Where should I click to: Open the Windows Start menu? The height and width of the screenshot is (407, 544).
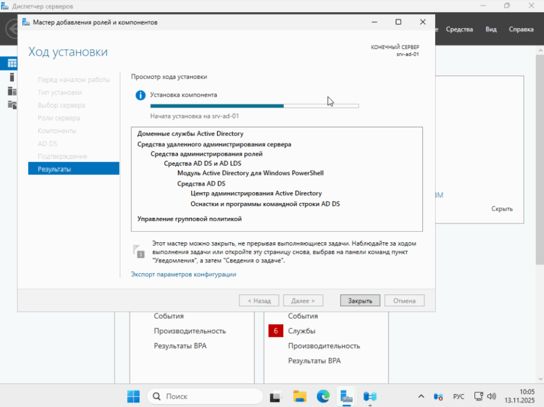tap(133, 396)
